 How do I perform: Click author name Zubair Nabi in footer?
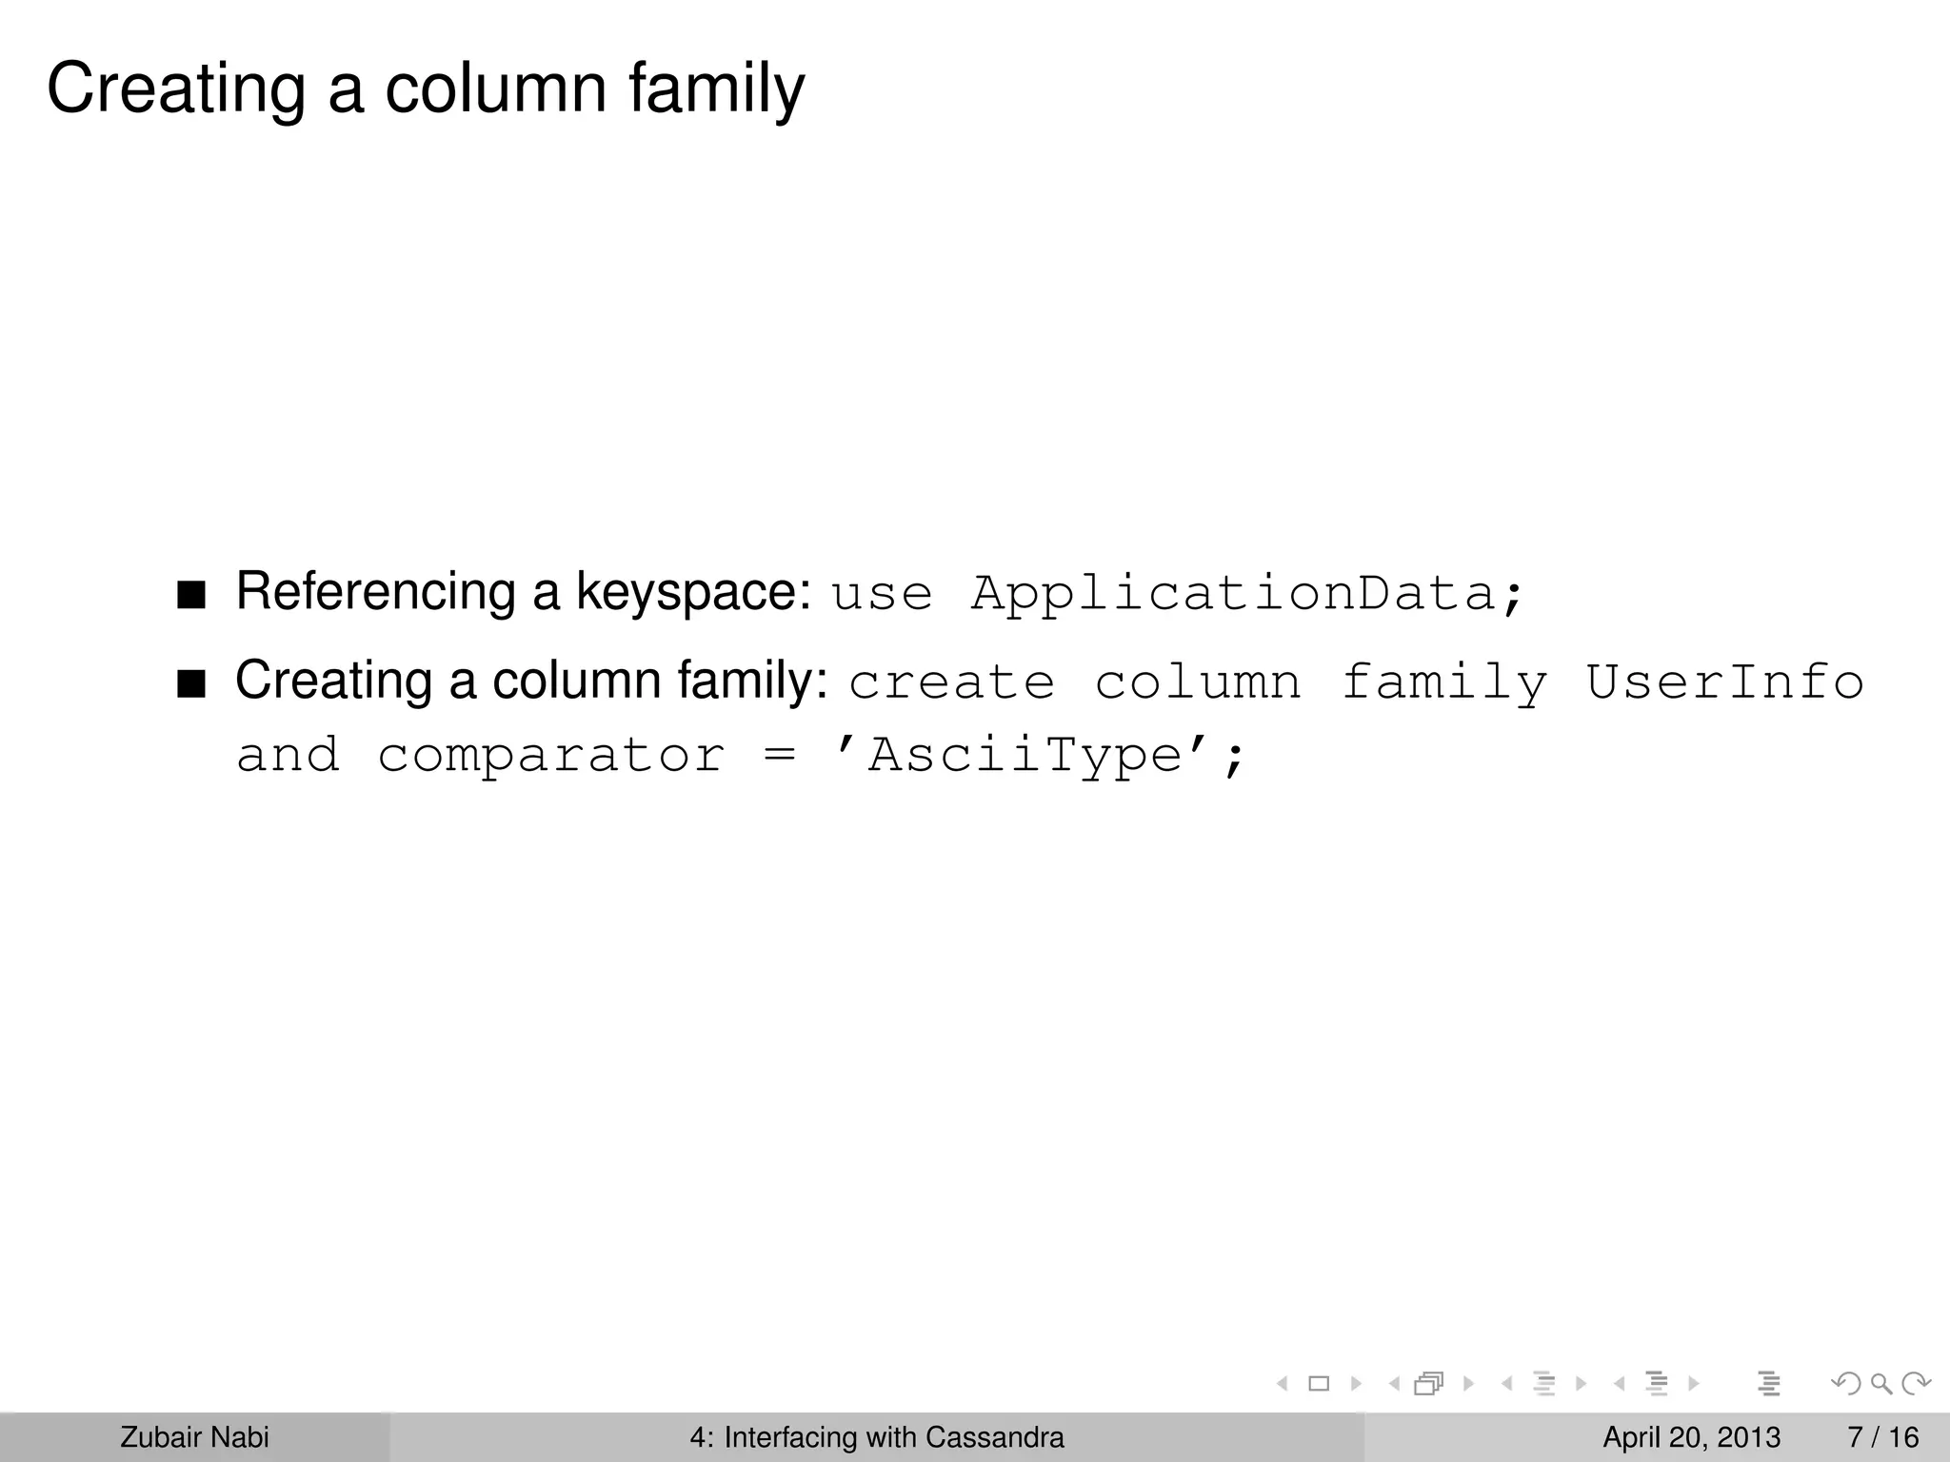[194, 1437]
